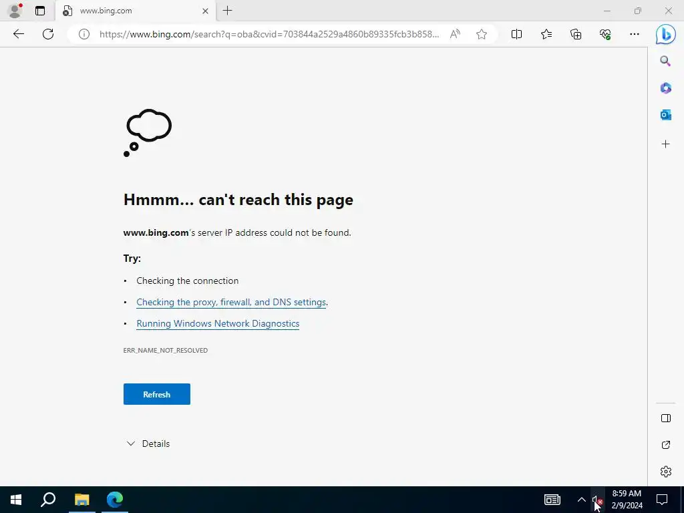Open Microsoft 365 sidebar icon
Screen dimensions: 684x513
coord(665,88)
